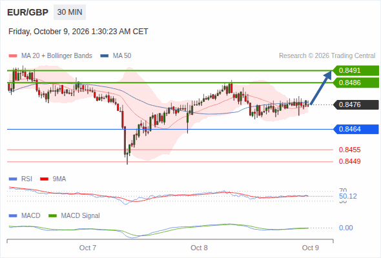Click the RSI legend label
Screen dimensions: 381x258
point(26,179)
